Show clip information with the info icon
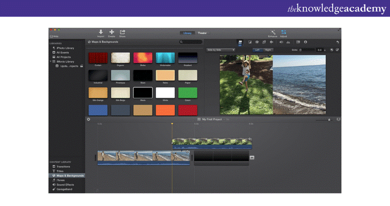 click(x=305, y=42)
